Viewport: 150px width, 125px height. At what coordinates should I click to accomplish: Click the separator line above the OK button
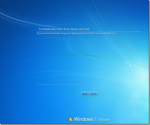point(89,84)
